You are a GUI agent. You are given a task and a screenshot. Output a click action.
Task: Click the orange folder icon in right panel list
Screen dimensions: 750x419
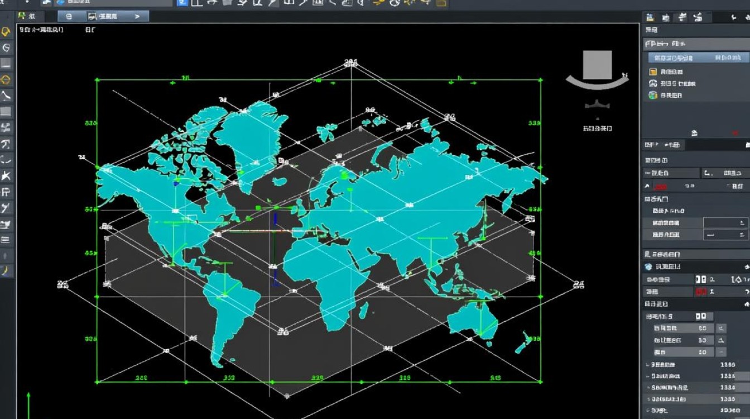pos(653,72)
